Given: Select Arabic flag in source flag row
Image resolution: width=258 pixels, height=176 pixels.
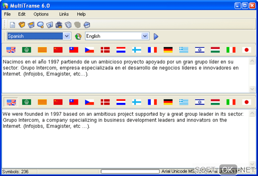Looking at the screenshot, I should (x=27, y=50).
